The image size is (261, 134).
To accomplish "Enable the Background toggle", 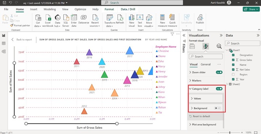I will coord(217,108).
